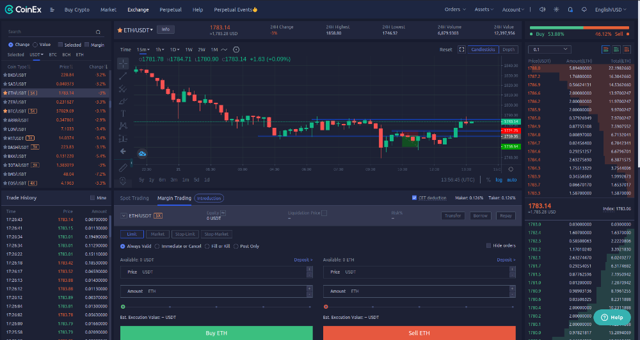Click the Repay button
This screenshot has height=340, width=640.
pyautogui.click(x=506, y=215)
